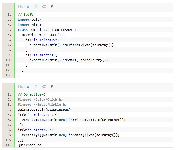176x150 pixels.
Task: Click the blue view-source icon above the Objective-C code
Action: coord(28,86)
